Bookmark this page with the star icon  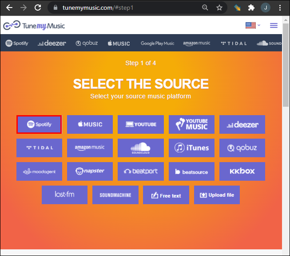219,8
